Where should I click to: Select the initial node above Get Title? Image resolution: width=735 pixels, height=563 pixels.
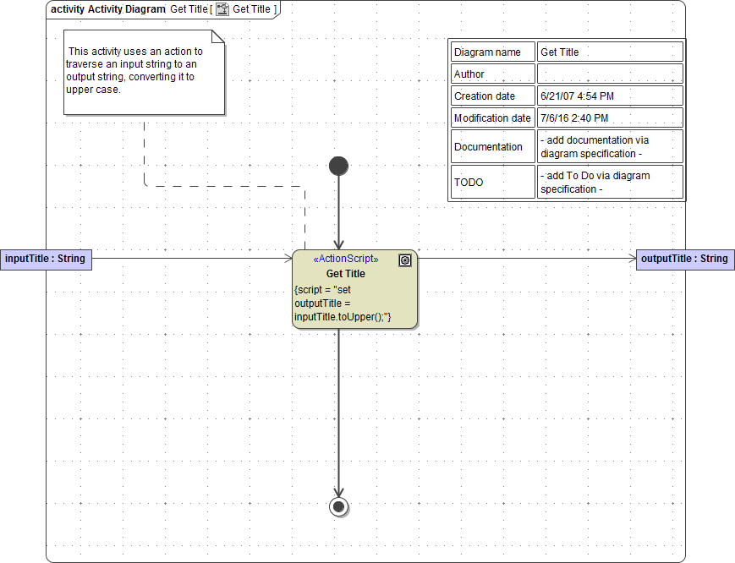click(338, 166)
